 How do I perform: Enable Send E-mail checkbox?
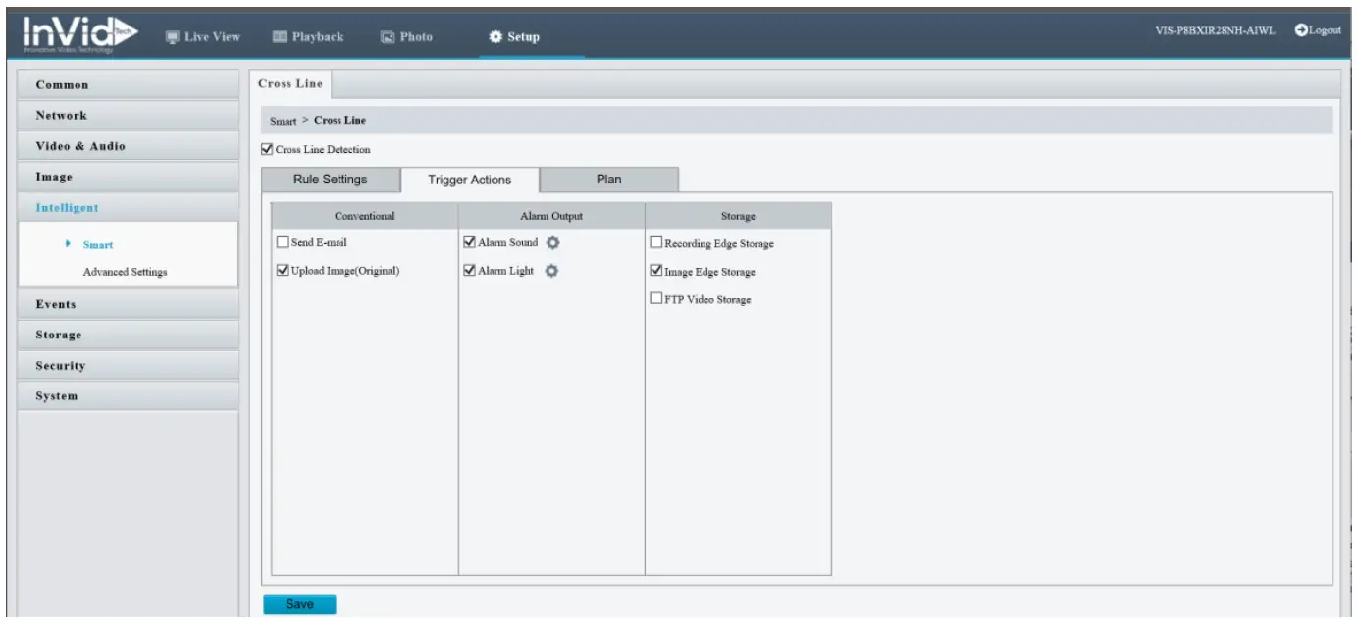284,242
